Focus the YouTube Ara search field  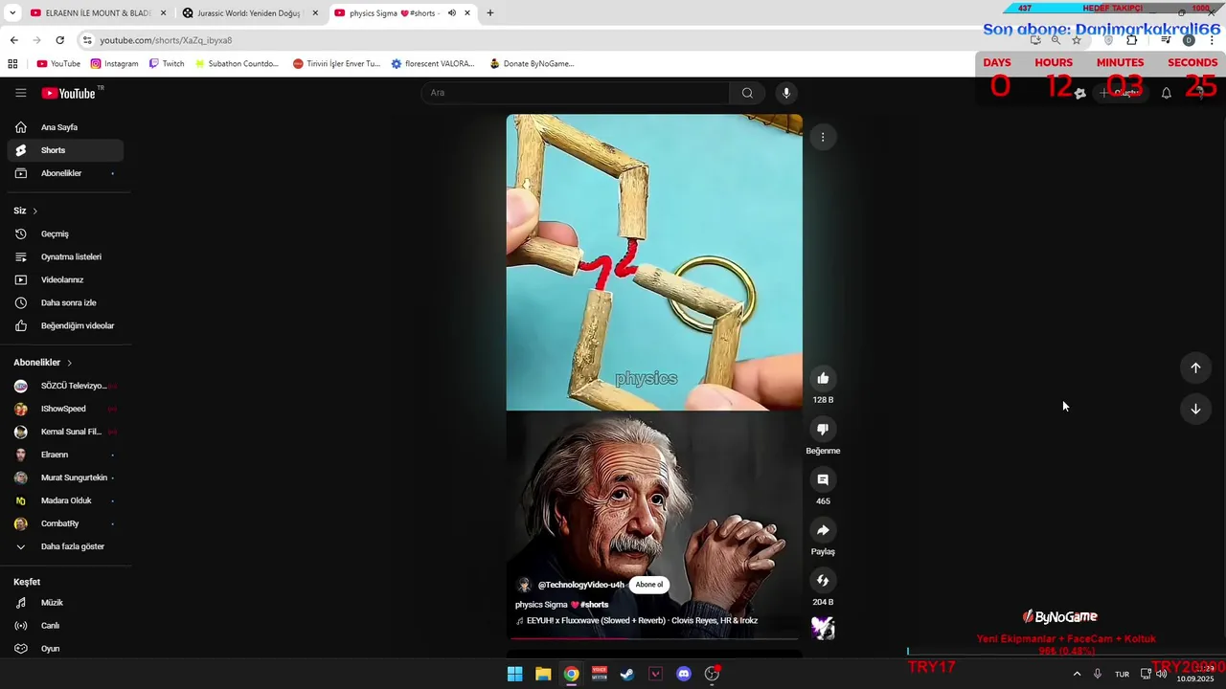click(575, 93)
